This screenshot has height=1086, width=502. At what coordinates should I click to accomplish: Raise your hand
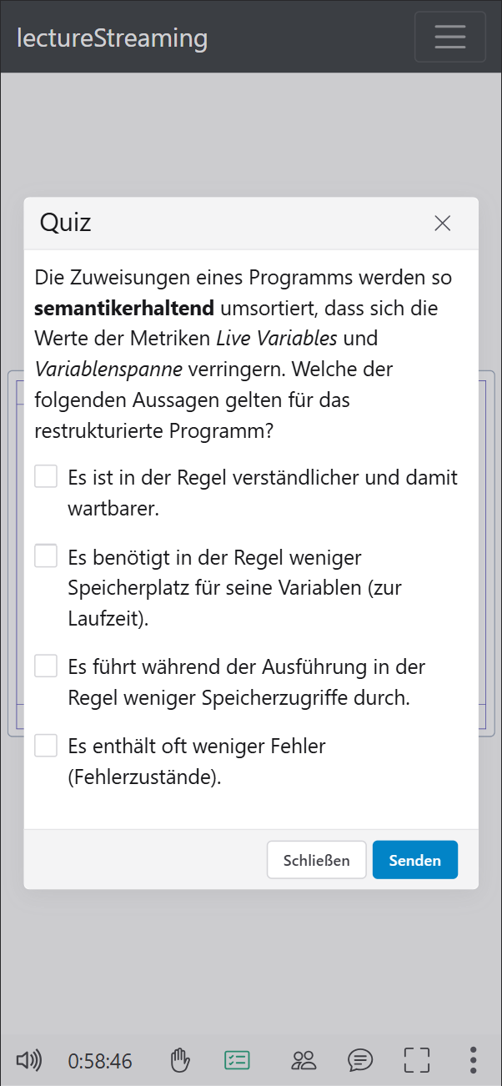click(x=180, y=1060)
